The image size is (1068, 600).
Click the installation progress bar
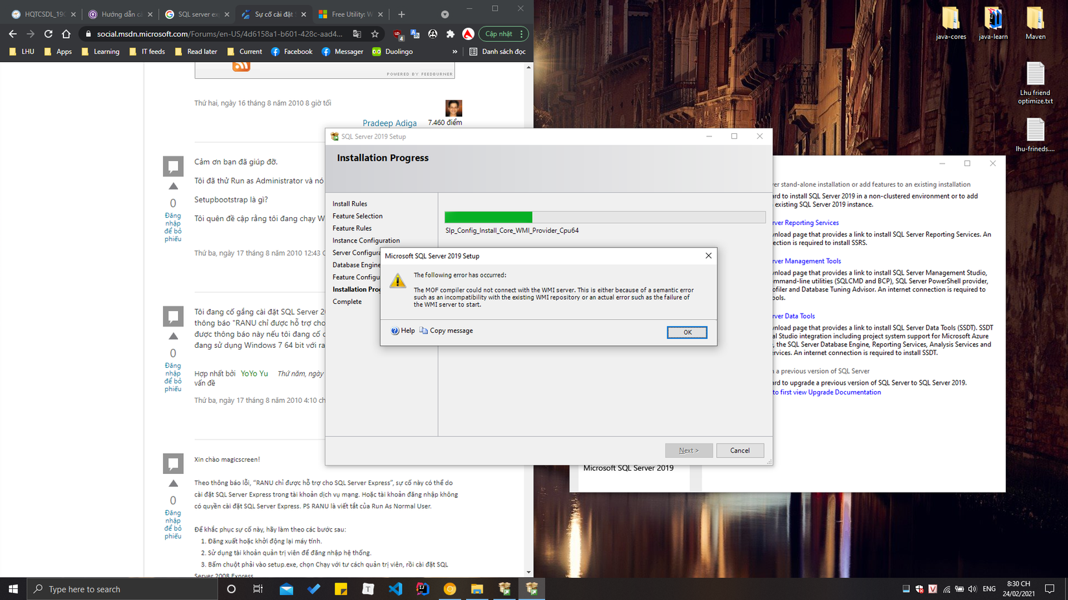coord(605,217)
